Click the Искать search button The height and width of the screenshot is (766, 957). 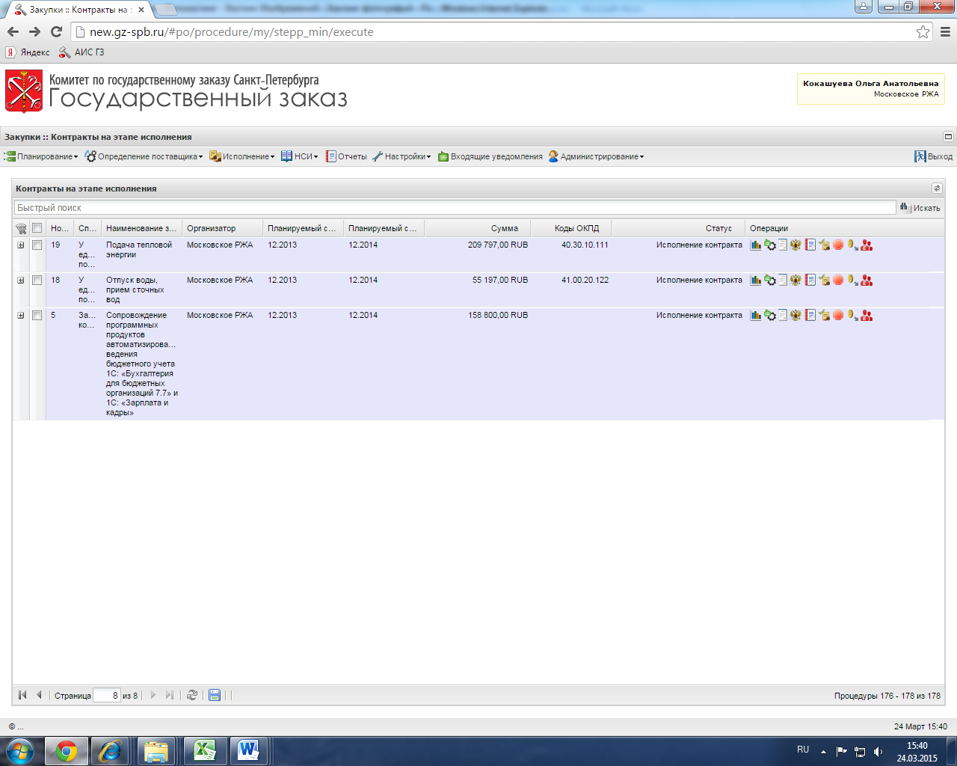(920, 207)
